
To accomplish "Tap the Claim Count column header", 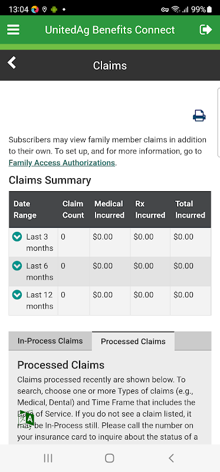I will point(73,209).
